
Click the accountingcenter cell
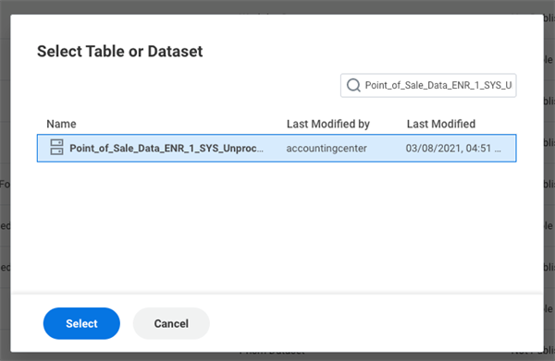[x=327, y=149]
